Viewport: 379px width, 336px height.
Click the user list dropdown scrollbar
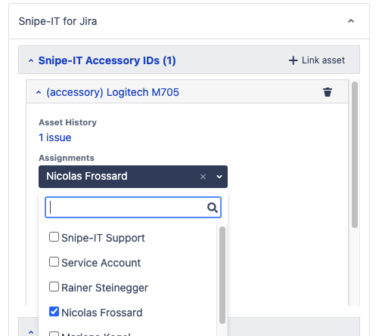[222, 275]
